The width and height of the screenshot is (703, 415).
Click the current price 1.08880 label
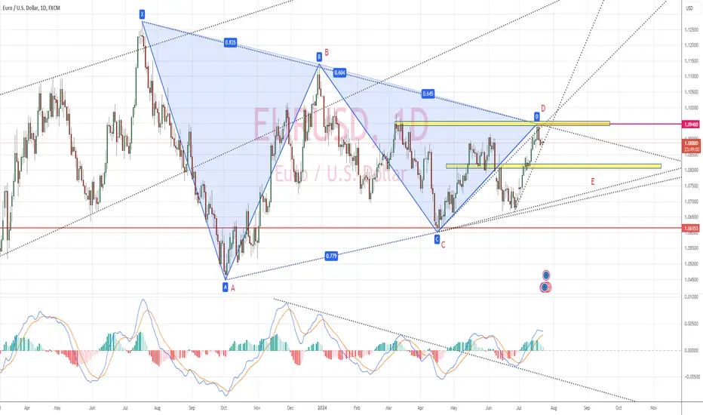point(690,146)
